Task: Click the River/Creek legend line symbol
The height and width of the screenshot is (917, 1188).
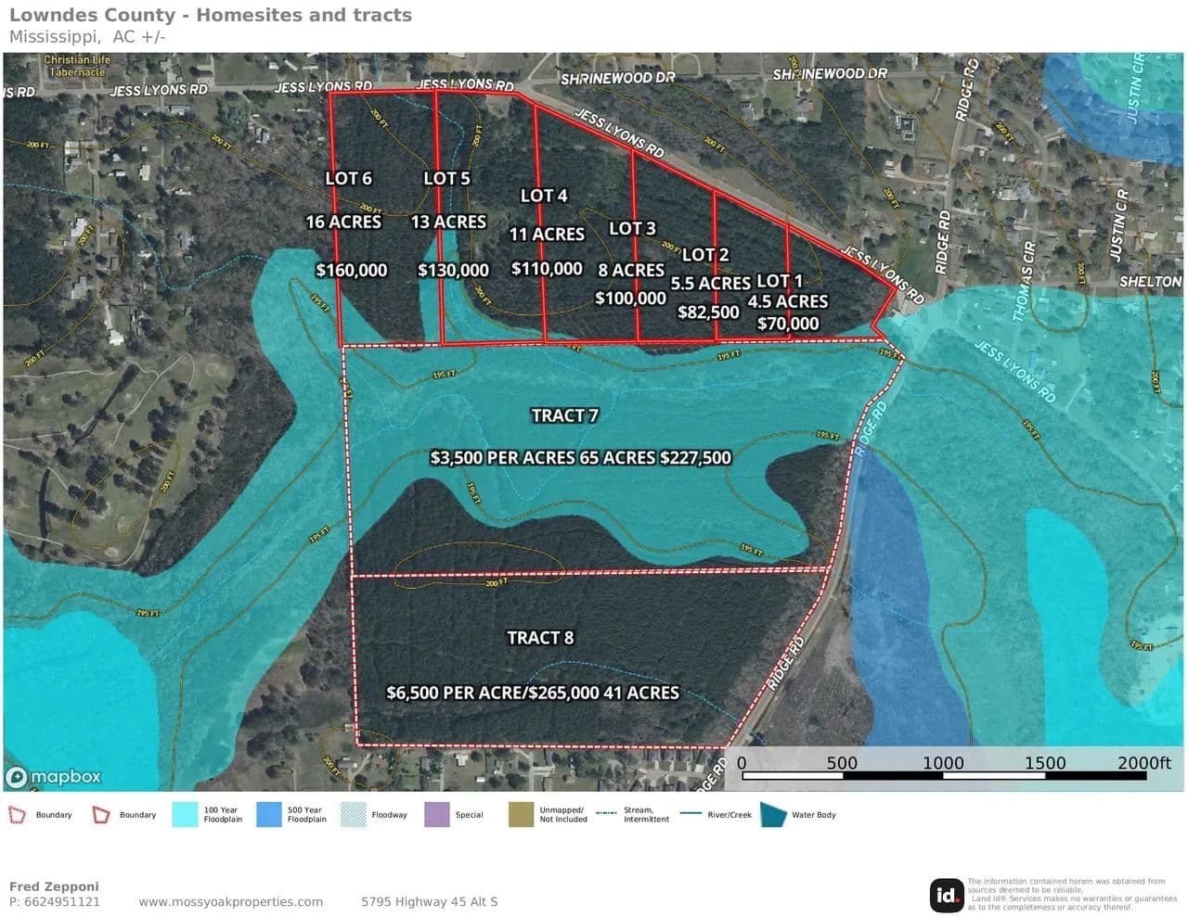Action: point(691,814)
